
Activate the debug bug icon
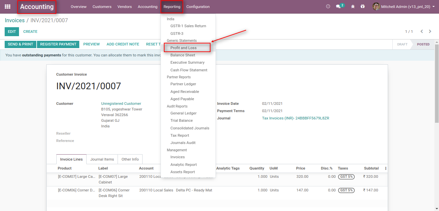pyautogui.click(x=352, y=6)
